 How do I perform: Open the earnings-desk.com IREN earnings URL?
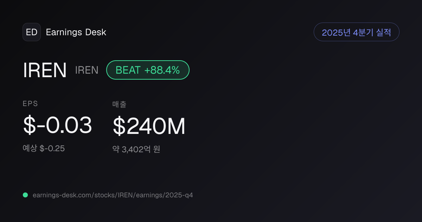(113, 195)
